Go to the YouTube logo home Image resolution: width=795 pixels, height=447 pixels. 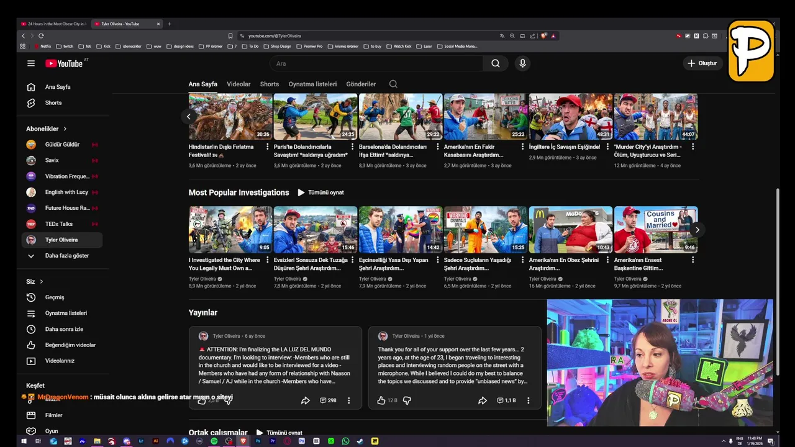coord(64,63)
